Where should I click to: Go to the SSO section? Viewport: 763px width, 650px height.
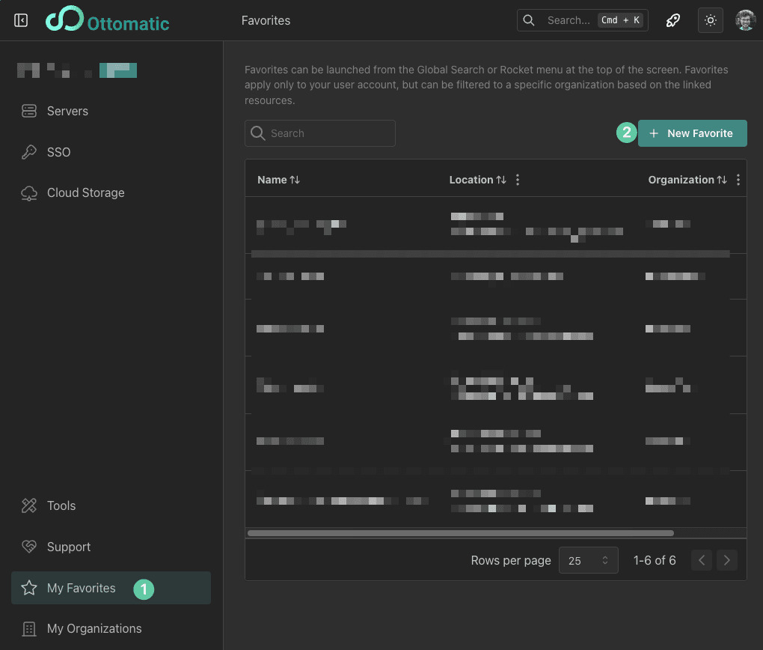pos(58,152)
